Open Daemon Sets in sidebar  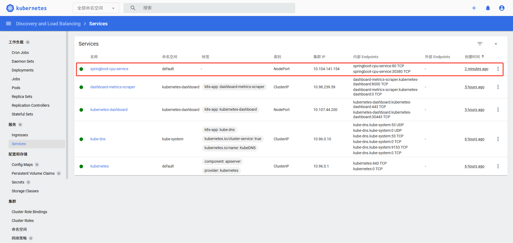pos(23,61)
